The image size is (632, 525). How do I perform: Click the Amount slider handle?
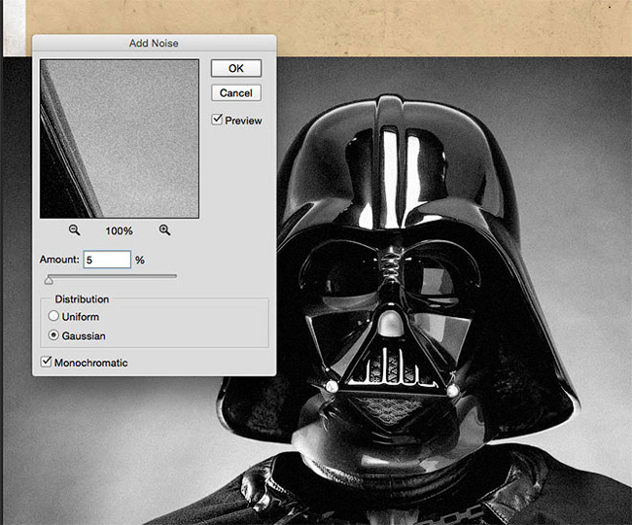coord(49,279)
